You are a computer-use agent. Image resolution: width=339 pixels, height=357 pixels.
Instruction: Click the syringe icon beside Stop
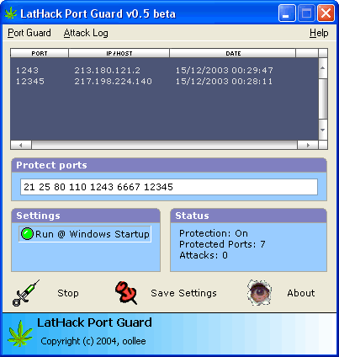click(26, 293)
